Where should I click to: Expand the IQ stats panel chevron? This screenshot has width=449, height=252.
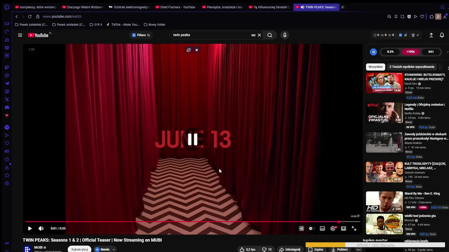pyautogui.click(x=447, y=52)
